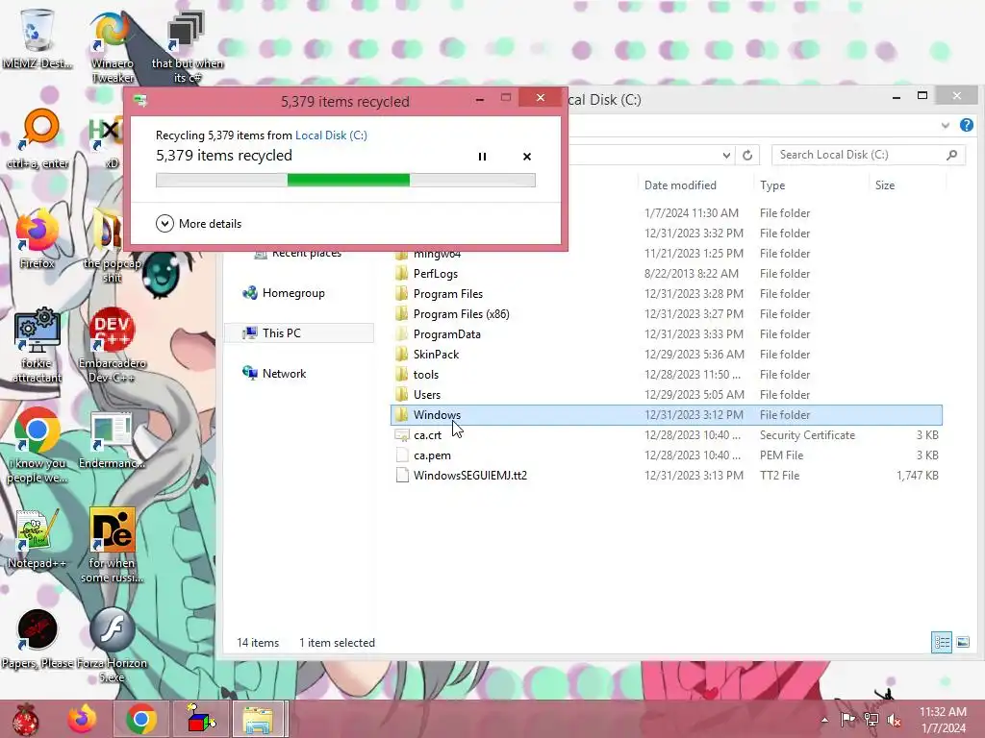The height and width of the screenshot is (738, 985).
Task: Open the address bar history dropdown
Action: (726, 155)
